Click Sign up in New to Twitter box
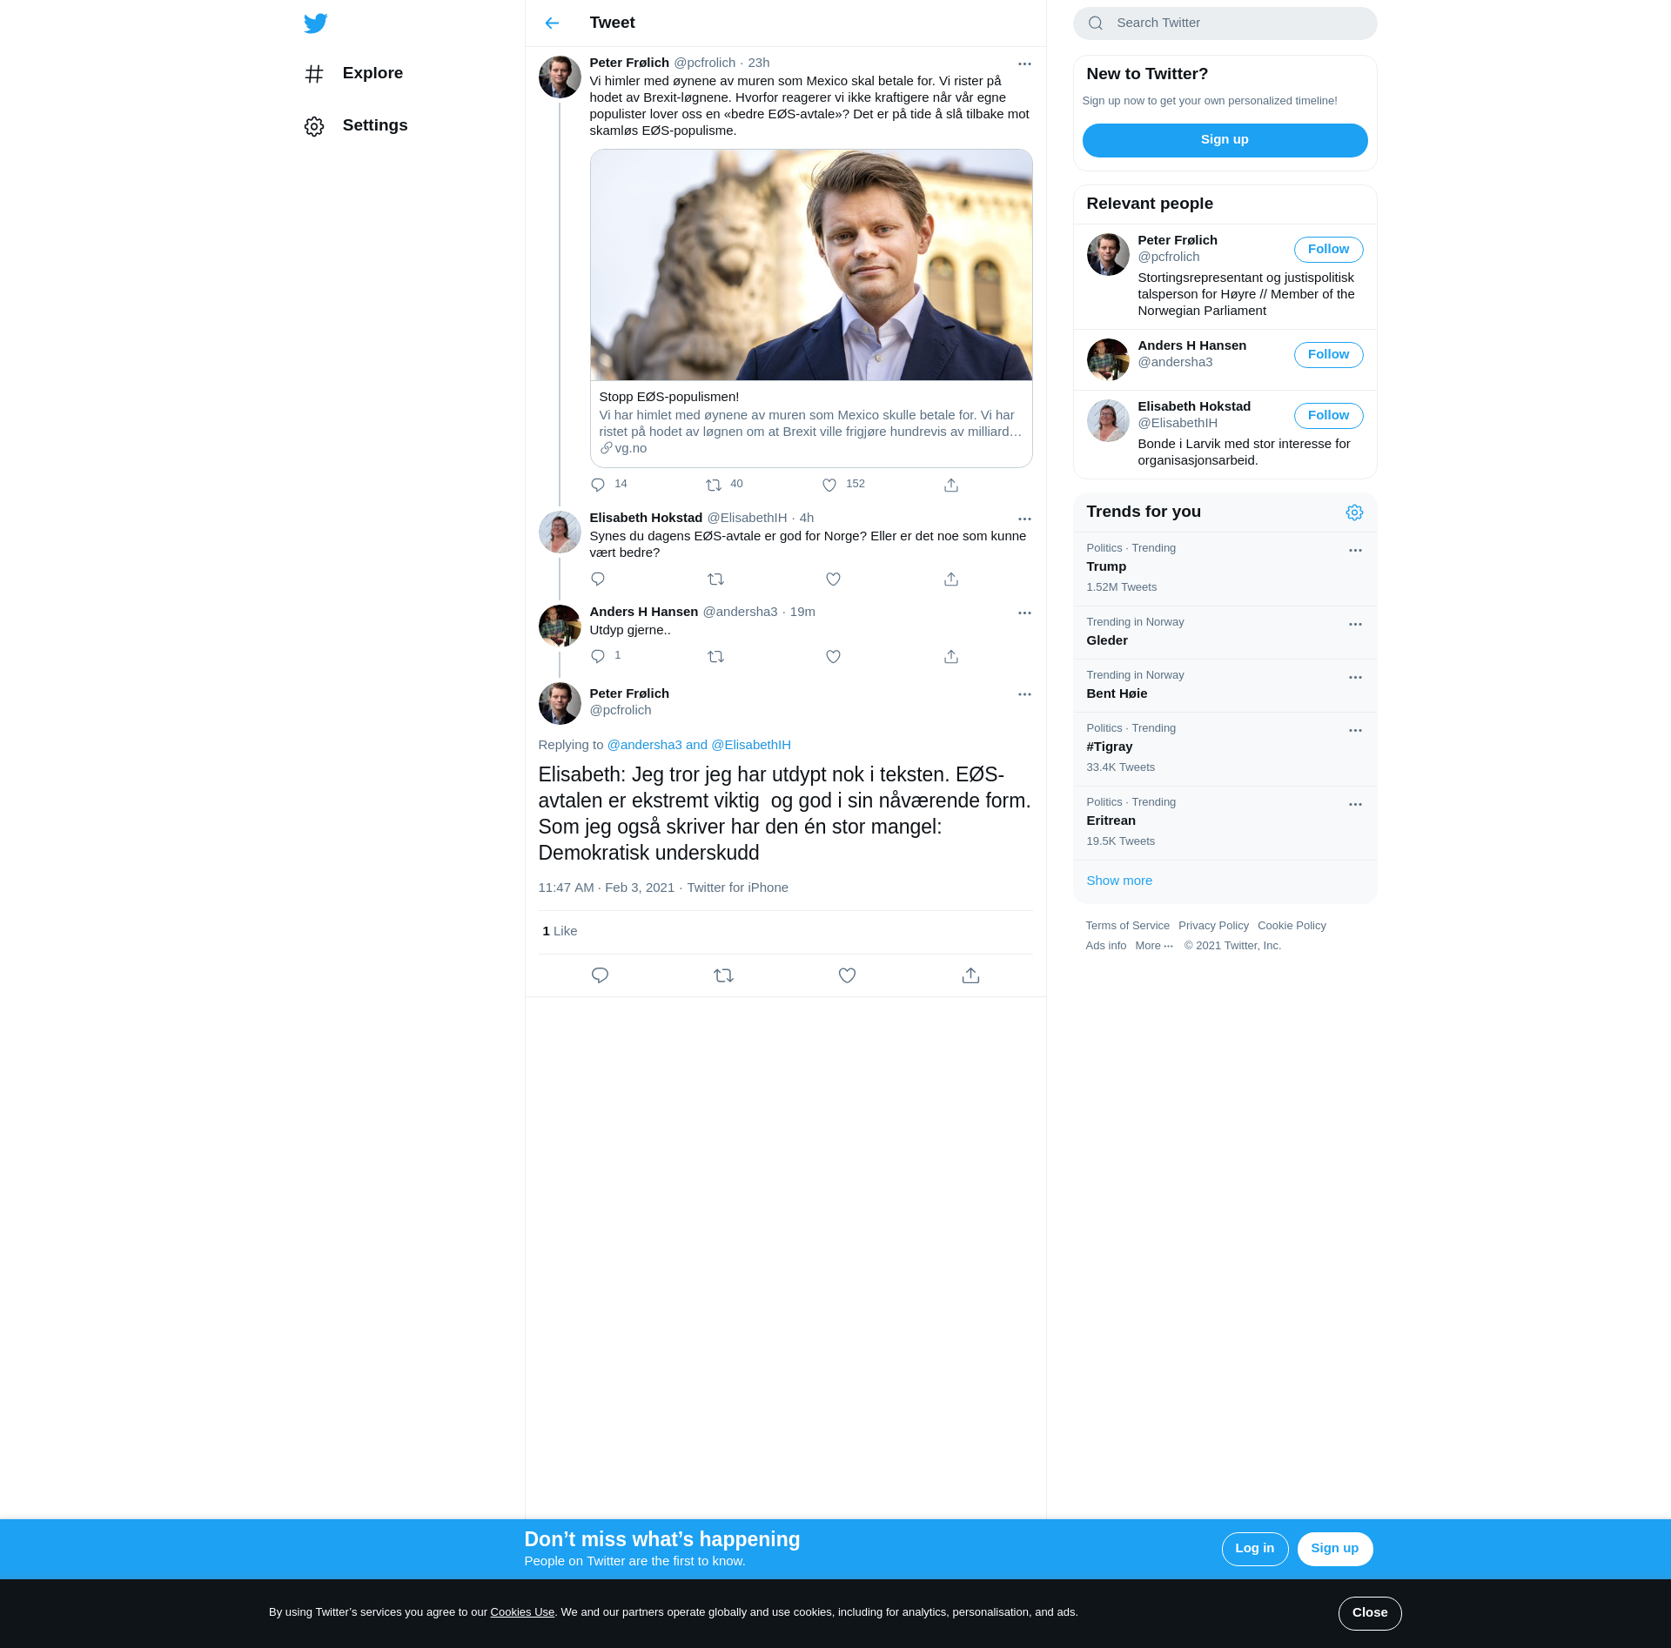 coord(1225,140)
